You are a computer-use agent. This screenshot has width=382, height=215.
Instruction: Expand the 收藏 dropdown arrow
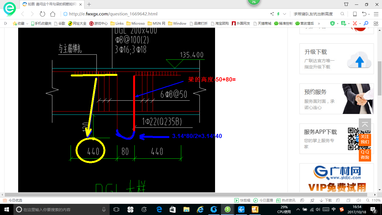point(27,24)
